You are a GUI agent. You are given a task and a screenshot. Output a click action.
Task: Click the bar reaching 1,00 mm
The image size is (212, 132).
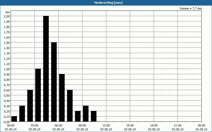[x=38, y=95]
